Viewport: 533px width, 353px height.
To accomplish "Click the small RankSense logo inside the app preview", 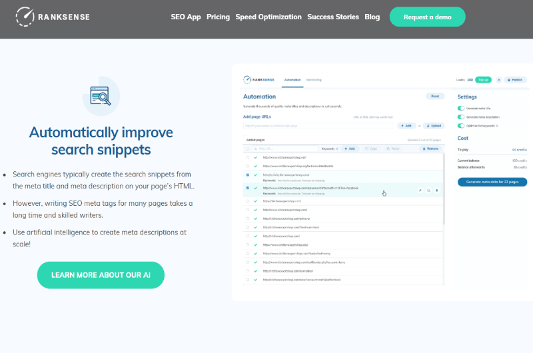I will coord(259,80).
